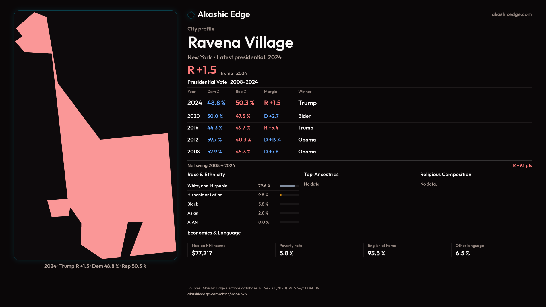
Task: Click the Akashic Edge diamond logo icon
Action: coord(191,15)
